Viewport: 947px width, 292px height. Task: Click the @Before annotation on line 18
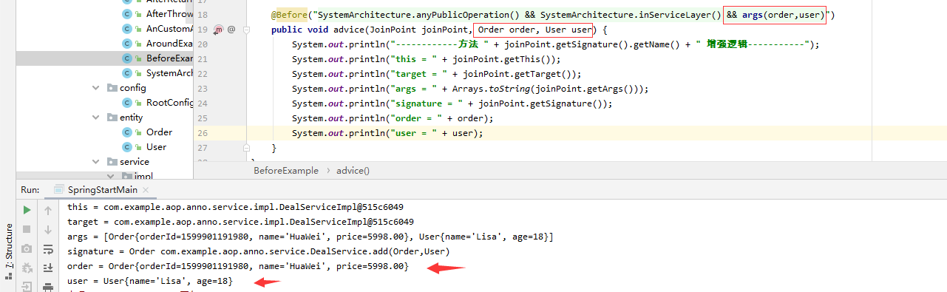pyautogui.click(x=288, y=15)
